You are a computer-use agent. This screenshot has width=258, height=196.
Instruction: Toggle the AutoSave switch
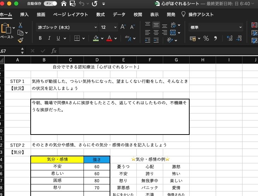click(50, 4)
